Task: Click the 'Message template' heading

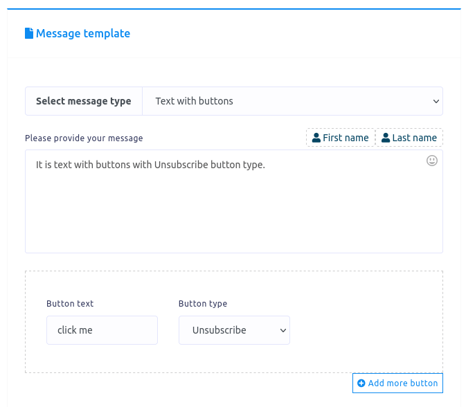Action: [x=83, y=33]
